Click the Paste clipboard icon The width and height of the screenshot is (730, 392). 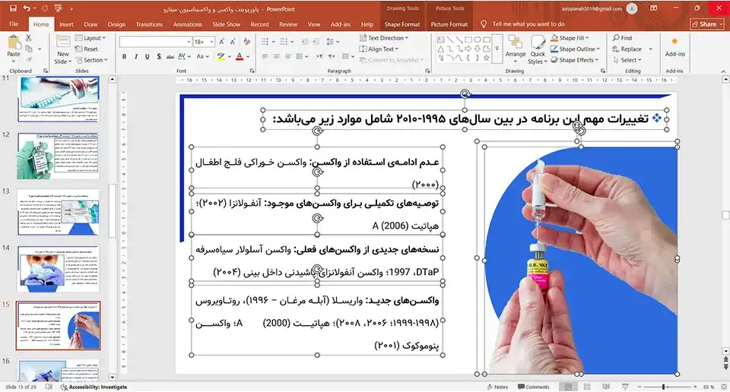[14, 43]
